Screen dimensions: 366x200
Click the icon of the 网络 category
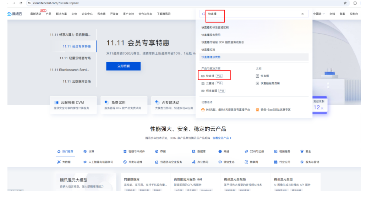220,151
